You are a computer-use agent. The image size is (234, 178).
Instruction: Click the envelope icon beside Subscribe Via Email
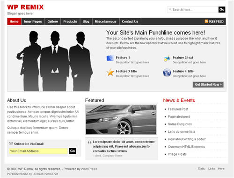[11, 144]
